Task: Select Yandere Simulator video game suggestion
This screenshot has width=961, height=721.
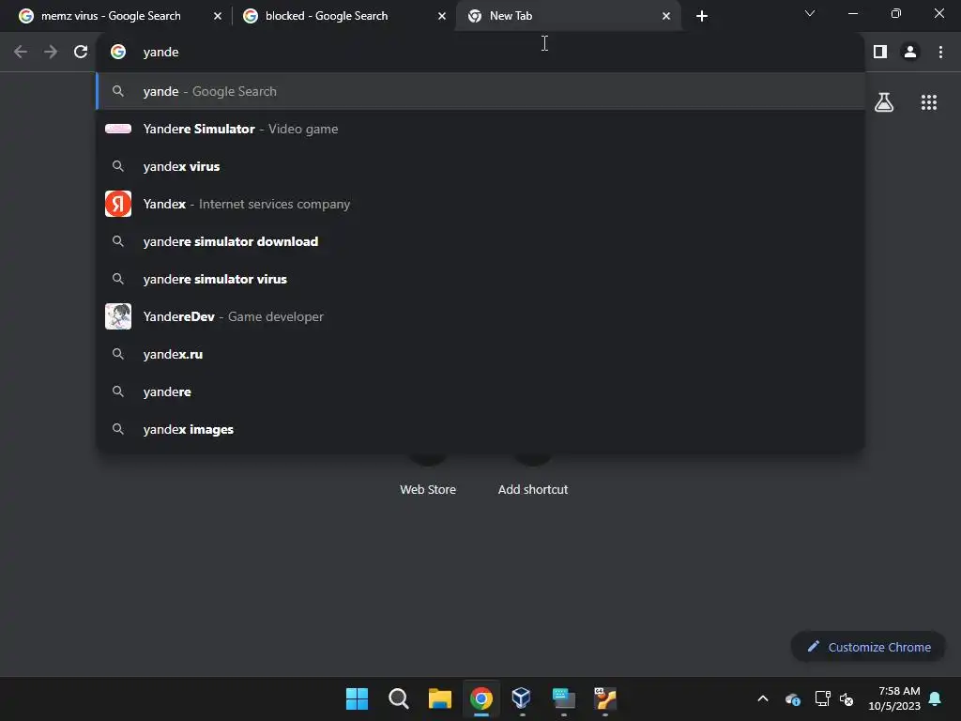Action: click(481, 129)
